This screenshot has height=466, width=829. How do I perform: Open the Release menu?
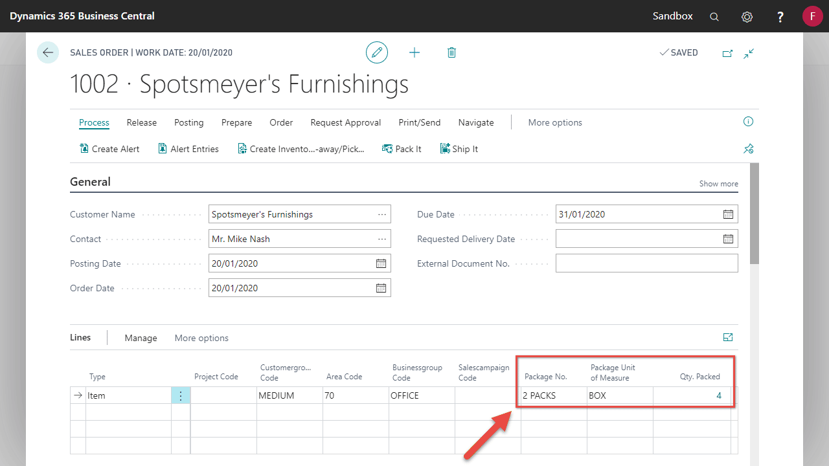[x=142, y=122]
